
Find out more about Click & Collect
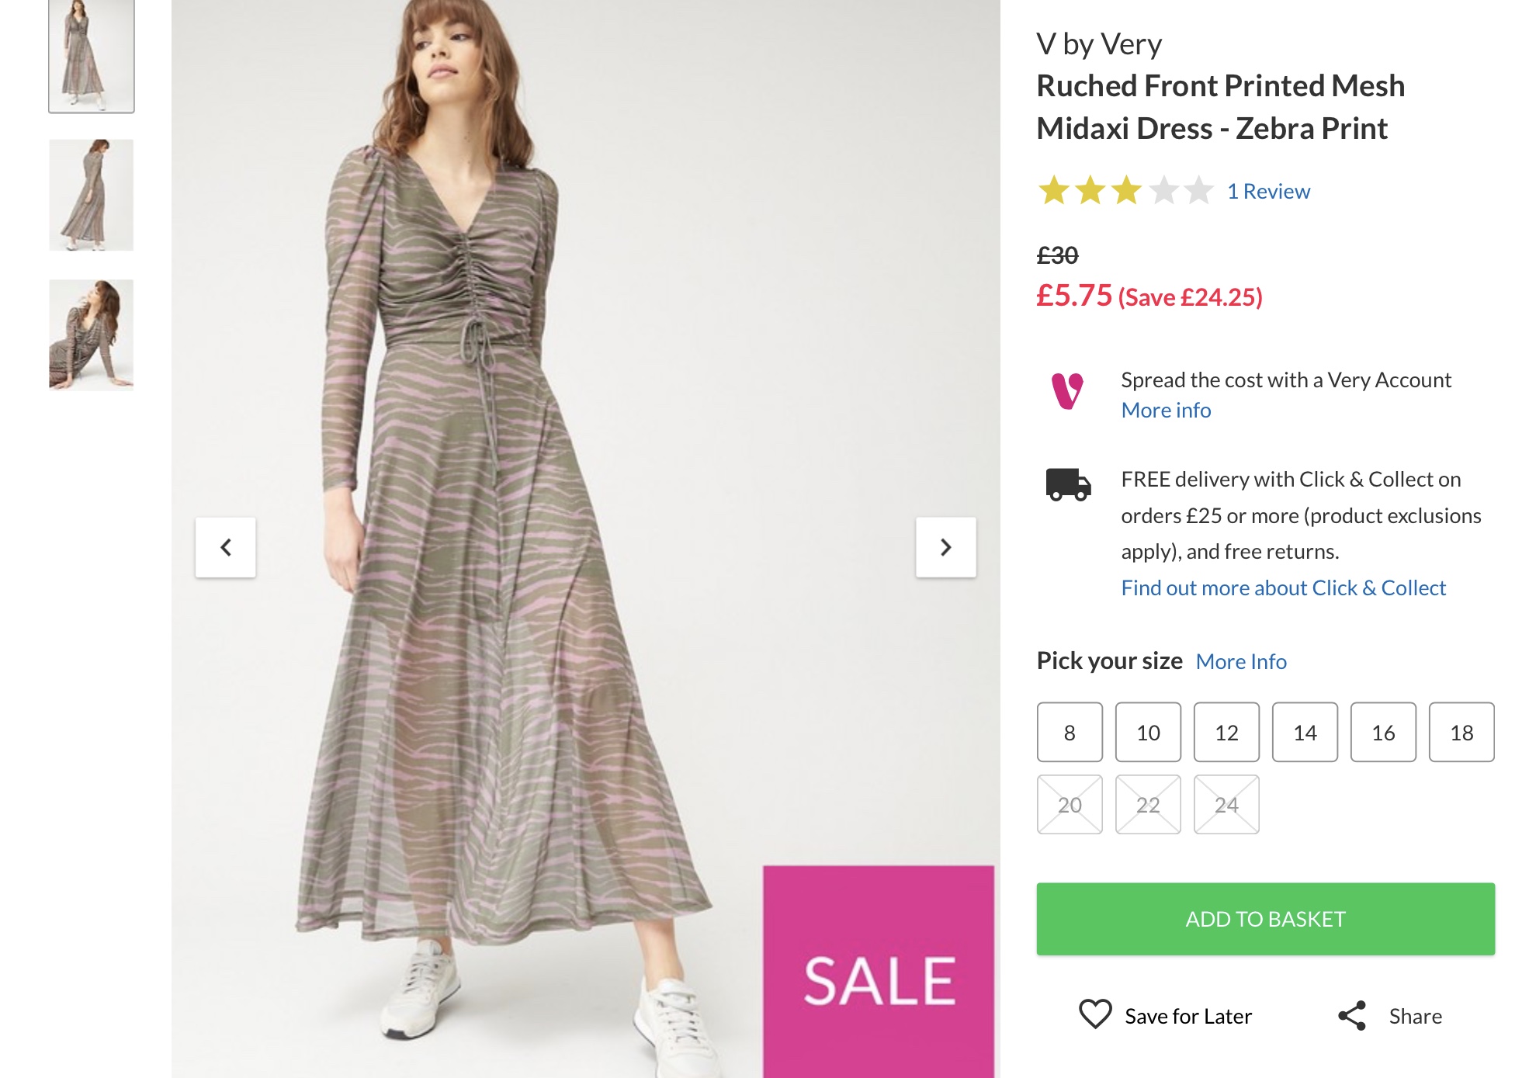coord(1283,588)
